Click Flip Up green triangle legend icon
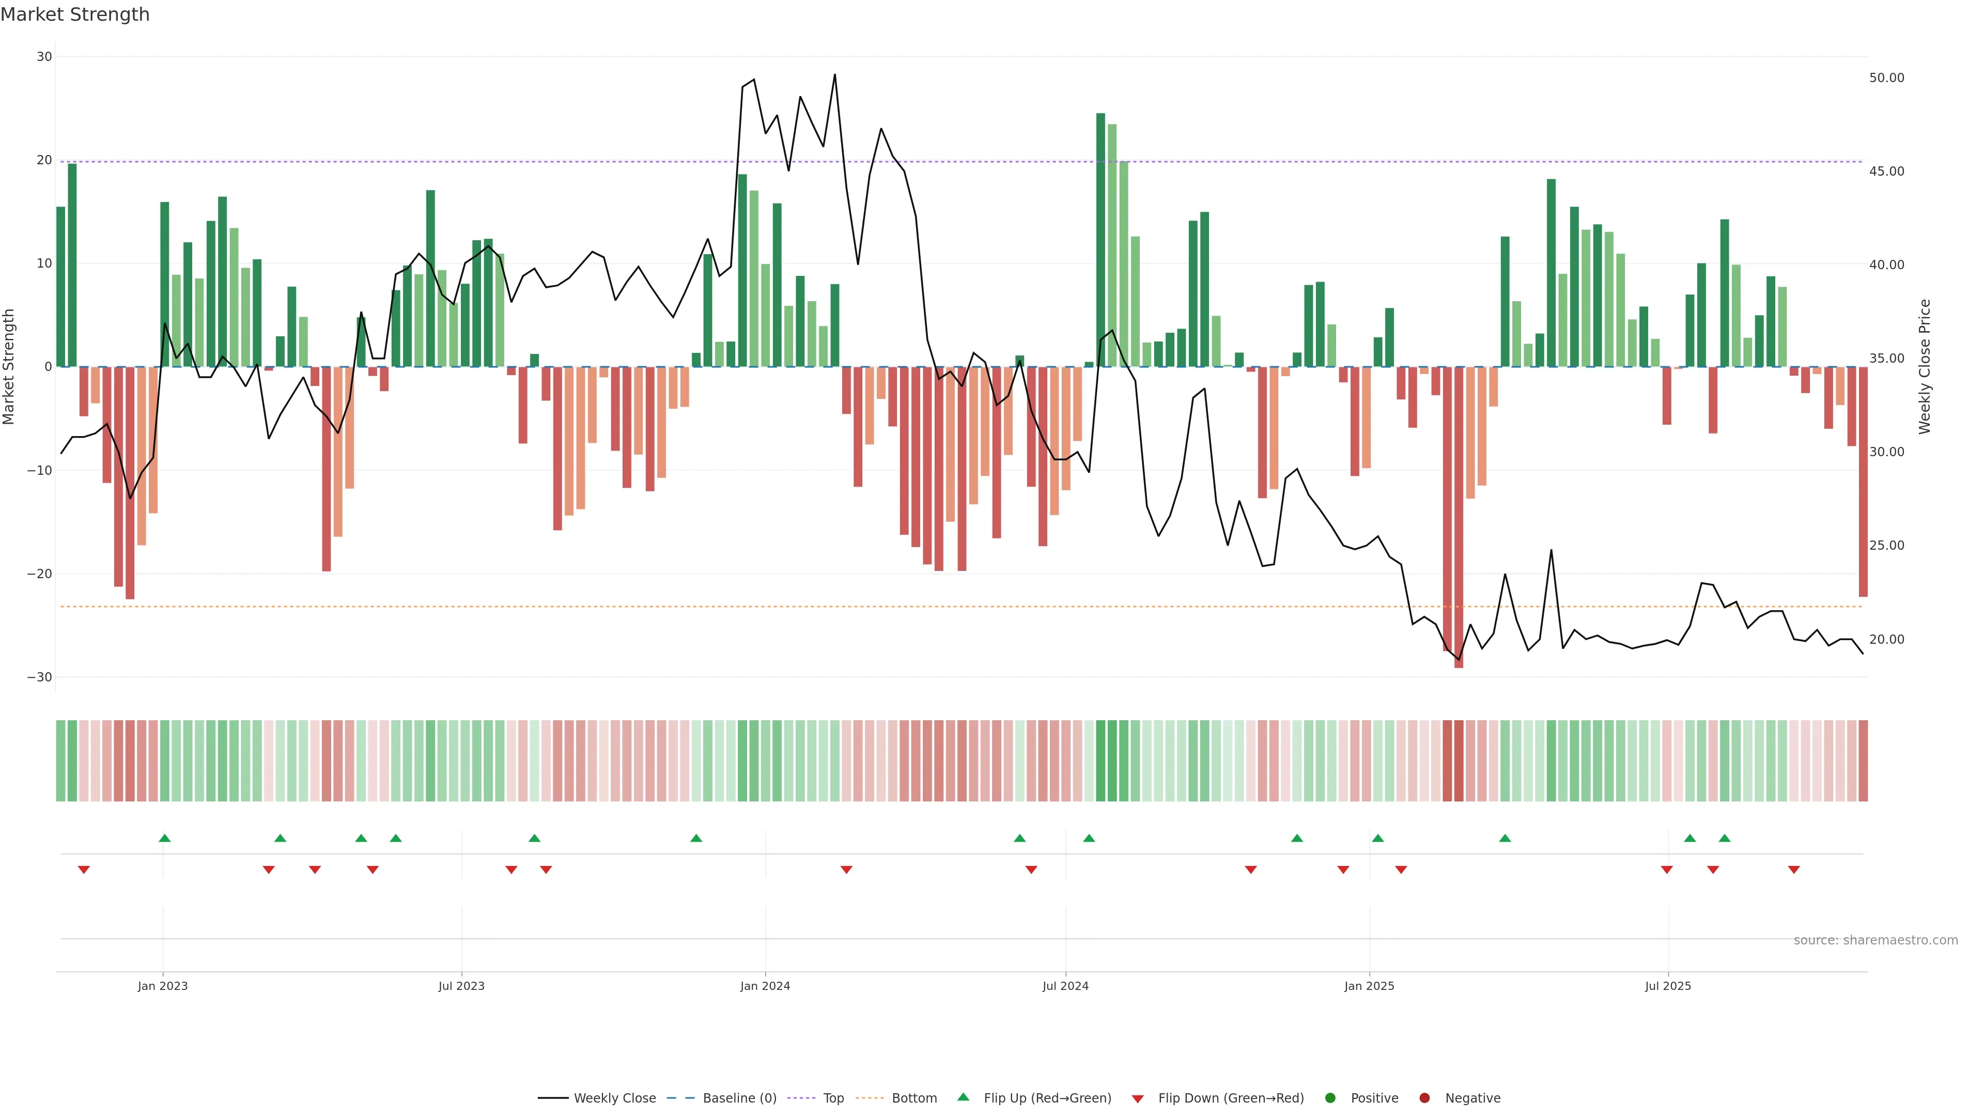Image resolution: width=1984 pixels, height=1116 pixels. [963, 1097]
